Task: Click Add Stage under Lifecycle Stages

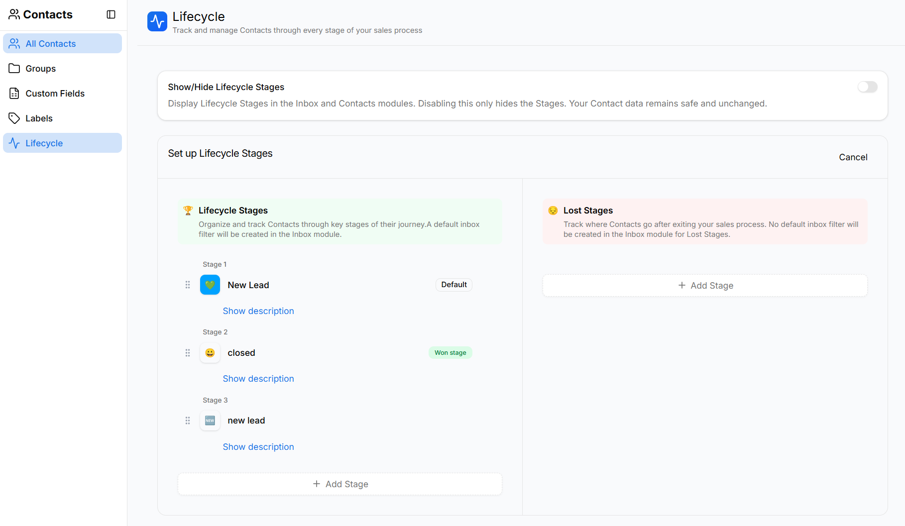Action: (340, 483)
